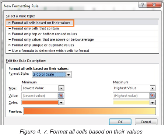This screenshot has height=135, width=165.
Task: Click the 'Select a Rule Type:' label
Action: click(x=20, y=16)
